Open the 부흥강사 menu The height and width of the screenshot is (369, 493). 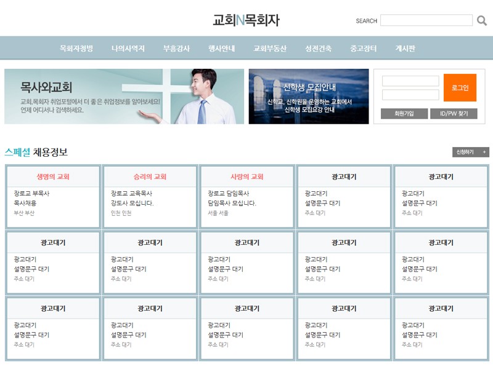pyautogui.click(x=176, y=49)
